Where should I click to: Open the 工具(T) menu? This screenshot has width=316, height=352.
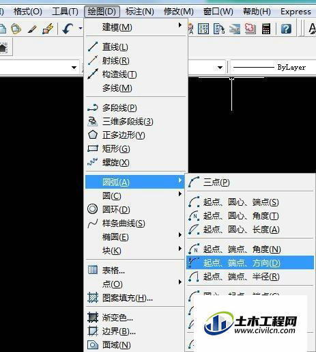(65, 12)
